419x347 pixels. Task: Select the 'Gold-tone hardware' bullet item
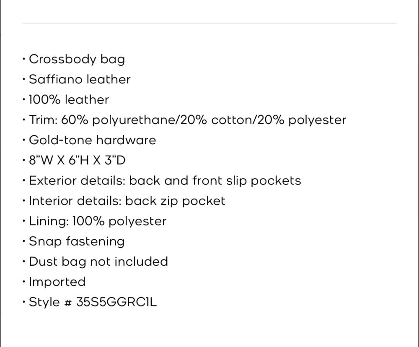[92, 140]
